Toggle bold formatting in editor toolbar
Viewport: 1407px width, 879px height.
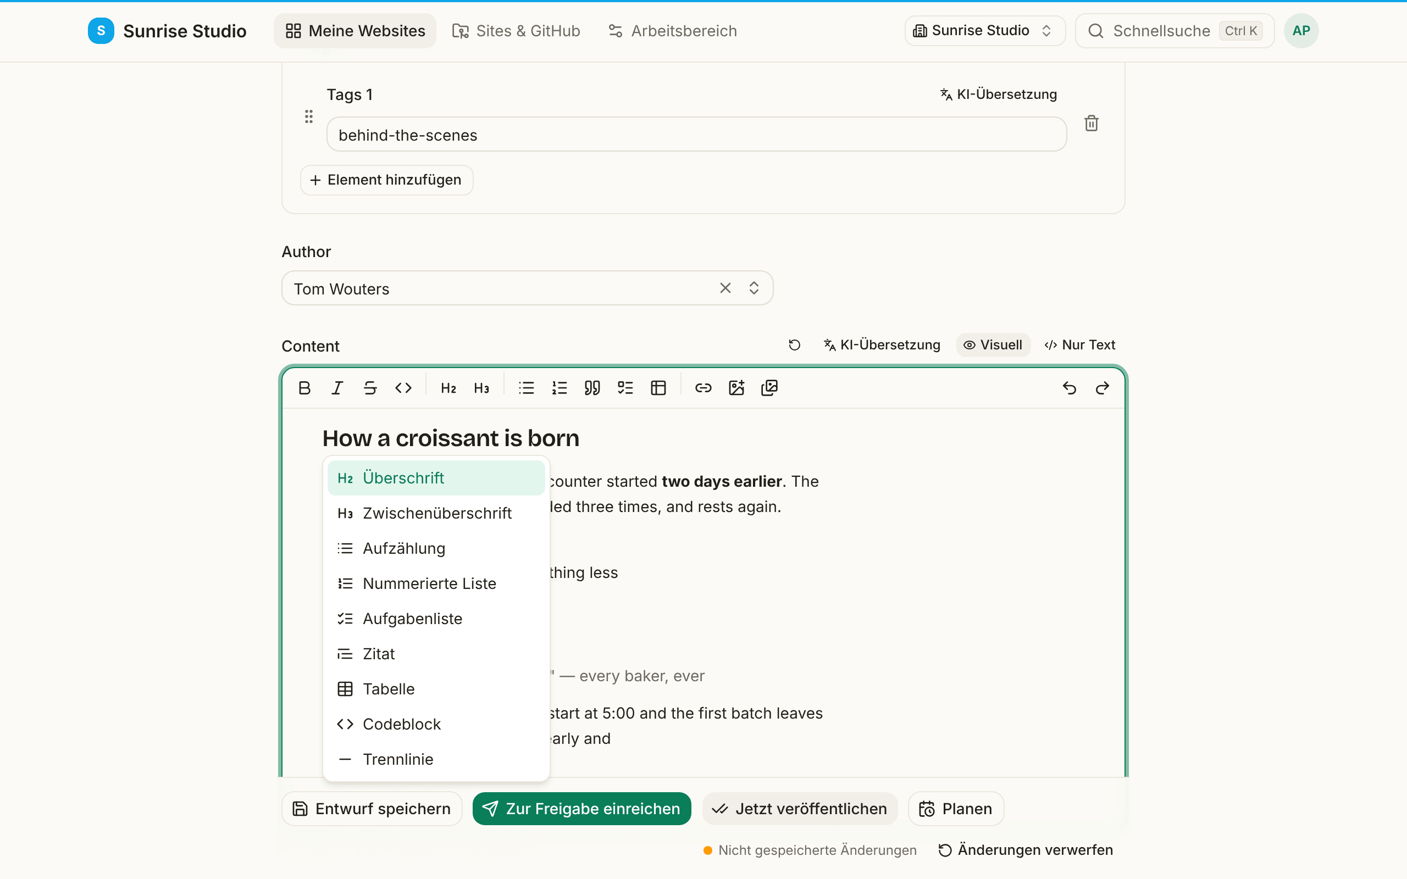click(304, 388)
